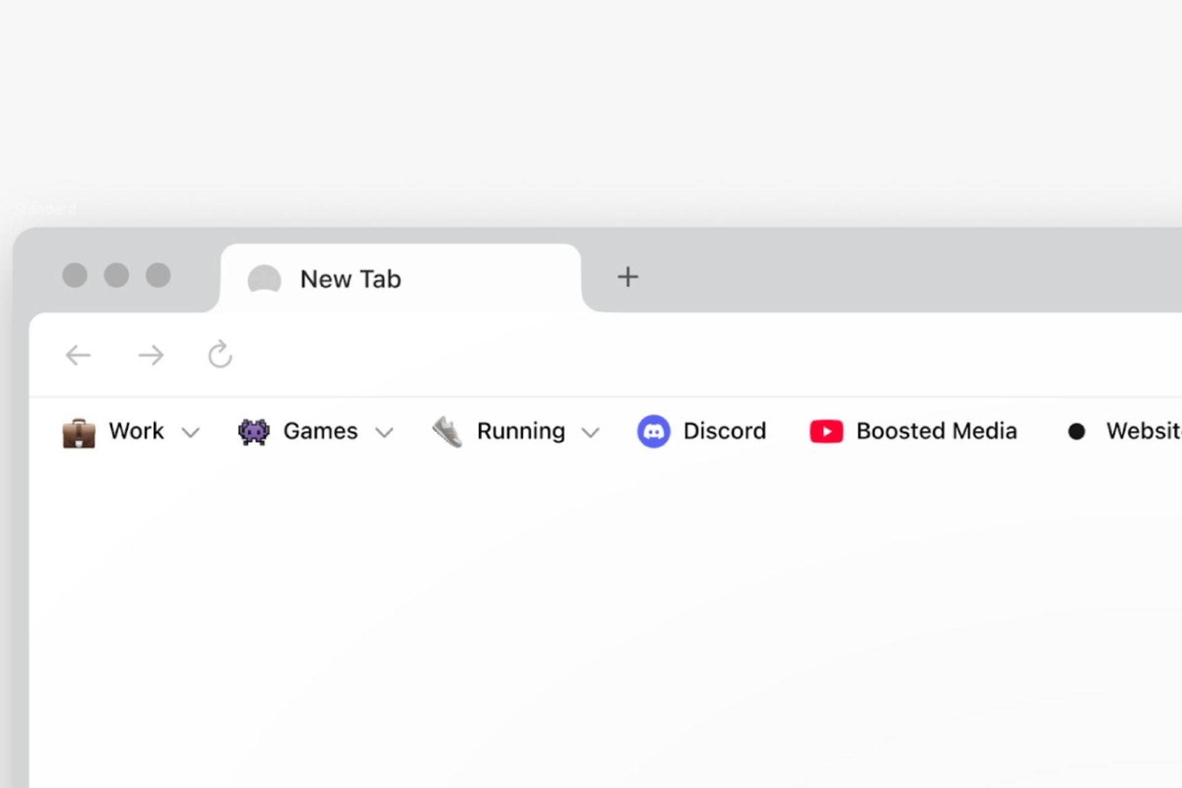Open a new tab with plus button
Screen dimensions: 1182x788
(627, 277)
